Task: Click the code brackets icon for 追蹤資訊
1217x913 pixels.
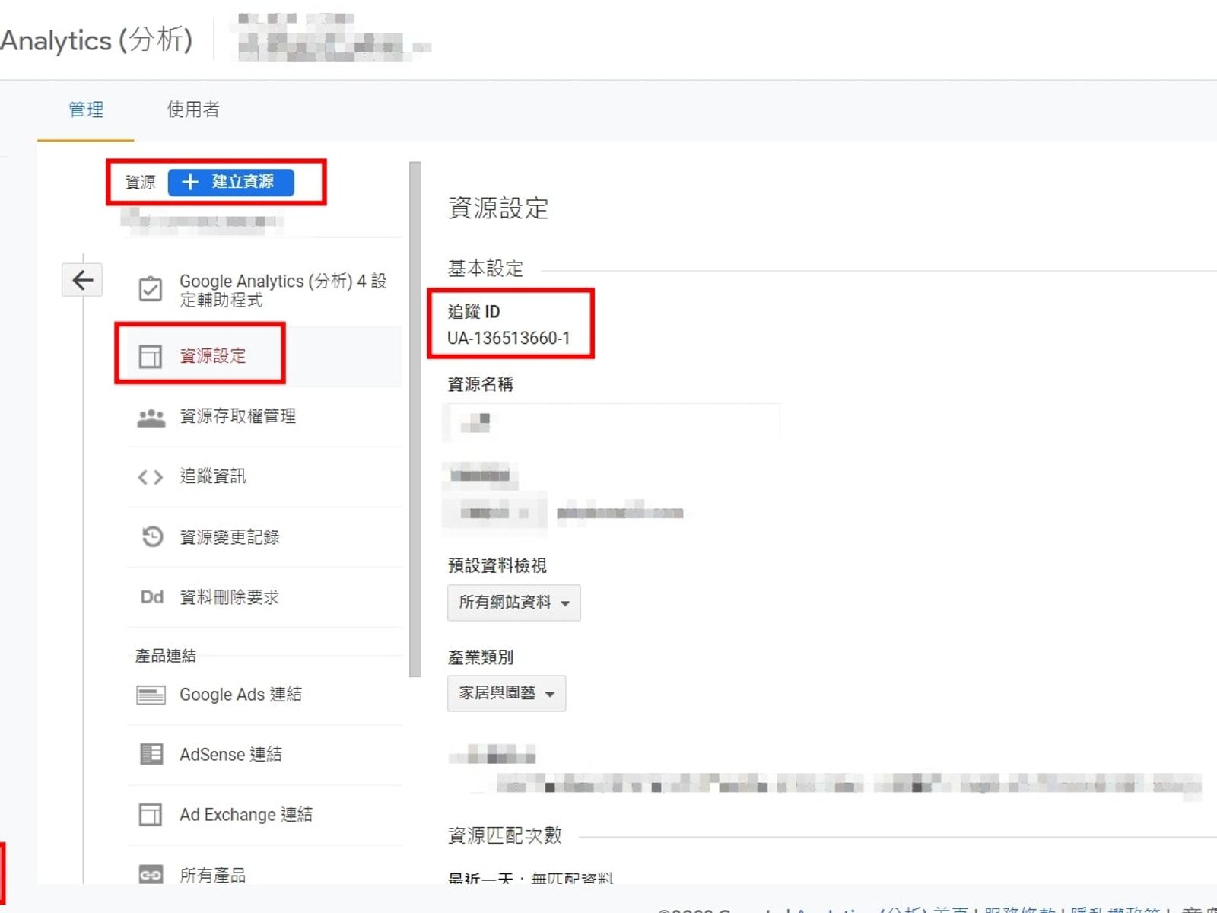Action: tap(151, 477)
